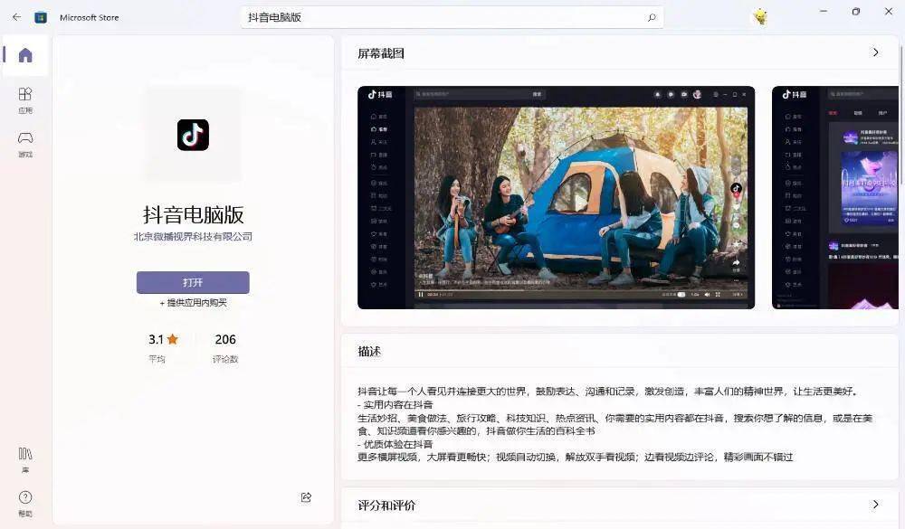
Task: Click the share icon on the app card
Action: coord(306,497)
